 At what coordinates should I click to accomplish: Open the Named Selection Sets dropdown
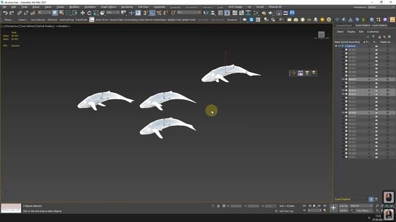tap(189, 12)
